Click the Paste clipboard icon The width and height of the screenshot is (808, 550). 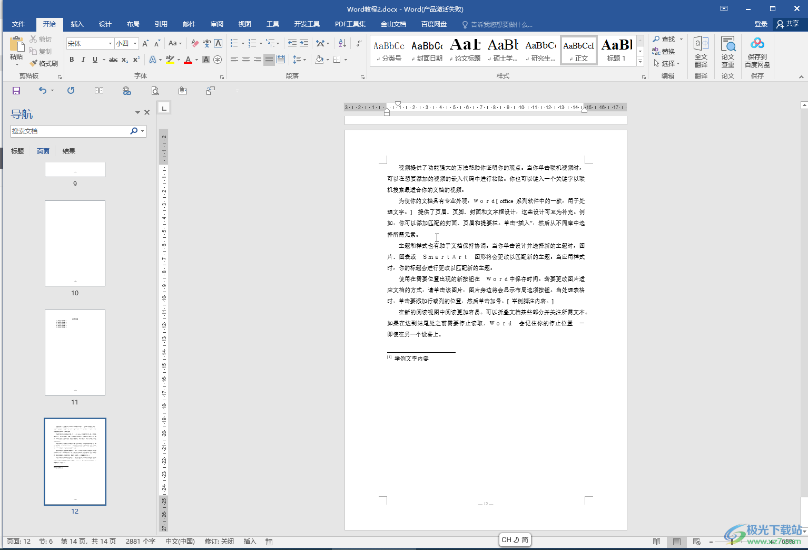click(16, 44)
